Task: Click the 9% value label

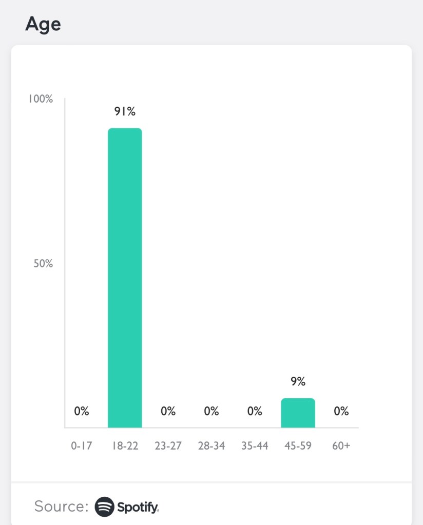Action: tap(298, 381)
